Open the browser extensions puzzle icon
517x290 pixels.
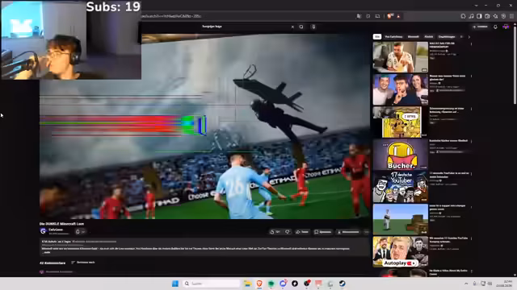[x=495, y=16]
